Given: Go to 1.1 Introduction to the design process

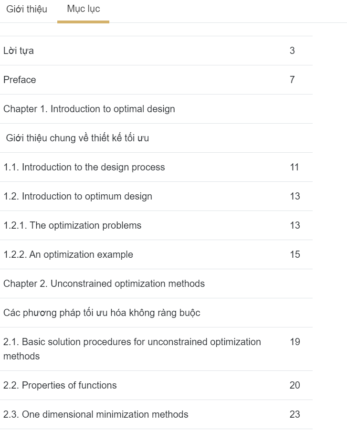Looking at the screenshot, I should tap(84, 167).
